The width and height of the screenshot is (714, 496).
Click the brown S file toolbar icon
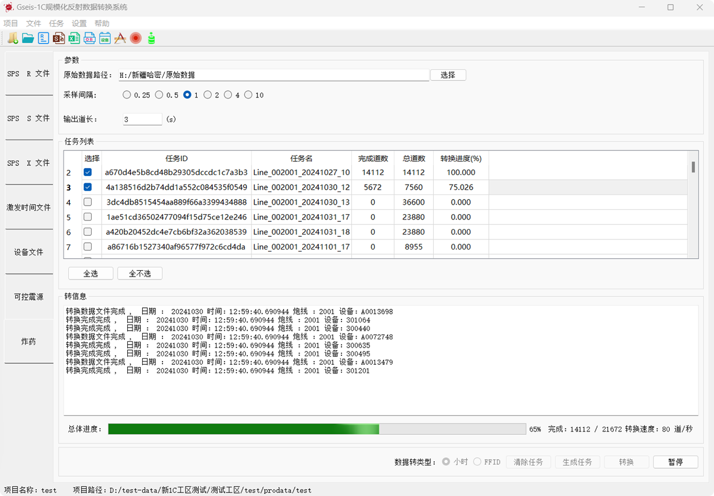[x=59, y=38]
